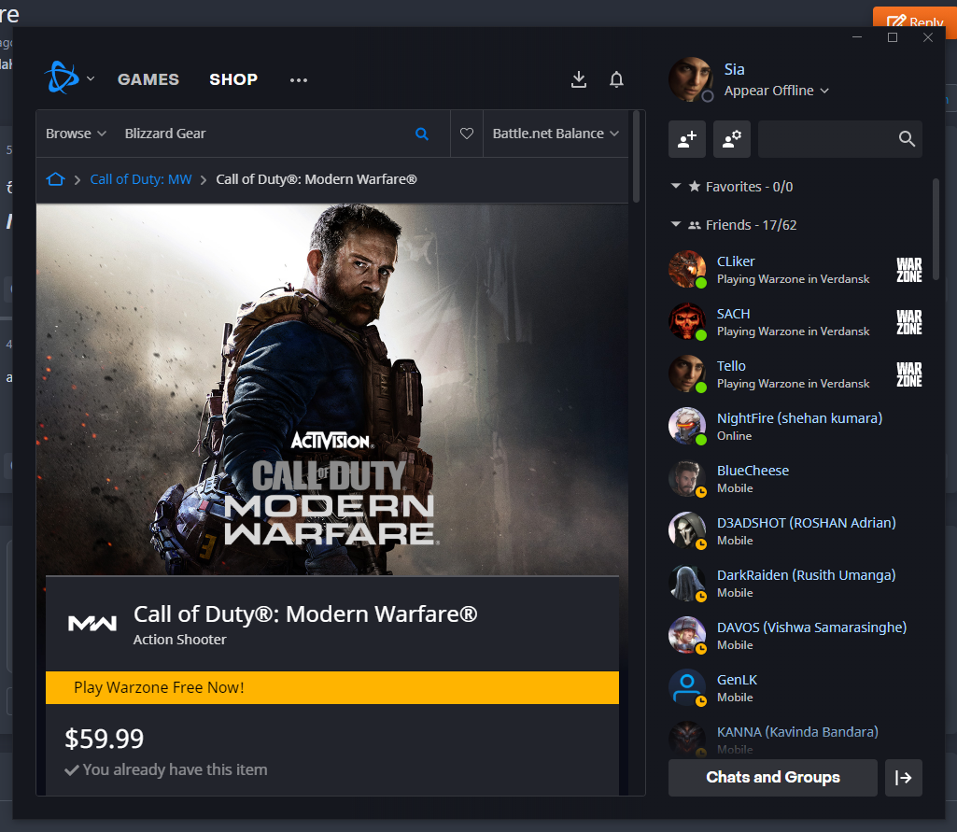957x832 pixels.
Task: Open the wishlist heart icon
Action: 467,134
